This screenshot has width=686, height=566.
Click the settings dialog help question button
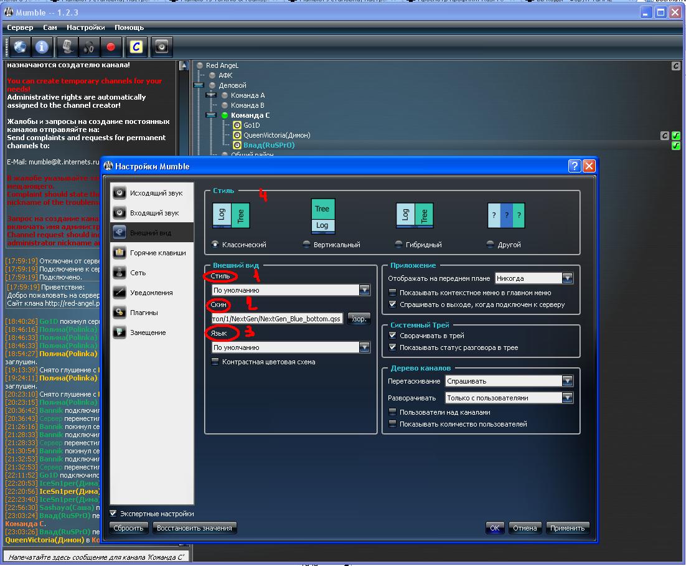click(575, 166)
